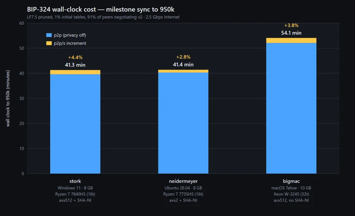355x216 pixels.
Task: Click the "Windows 11 · 8 GB" spec line
Action: (75, 188)
